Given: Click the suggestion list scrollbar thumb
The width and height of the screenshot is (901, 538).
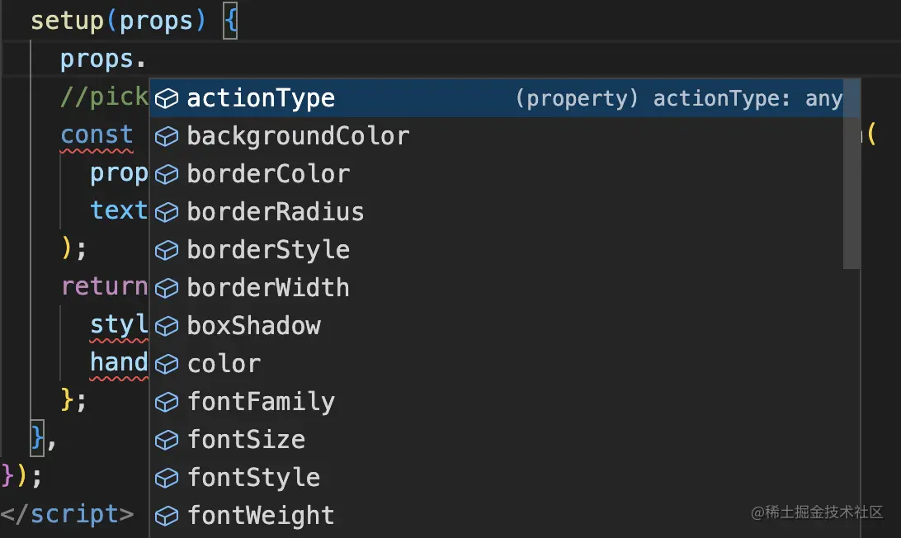Looking at the screenshot, I should [x=851, y=173].
